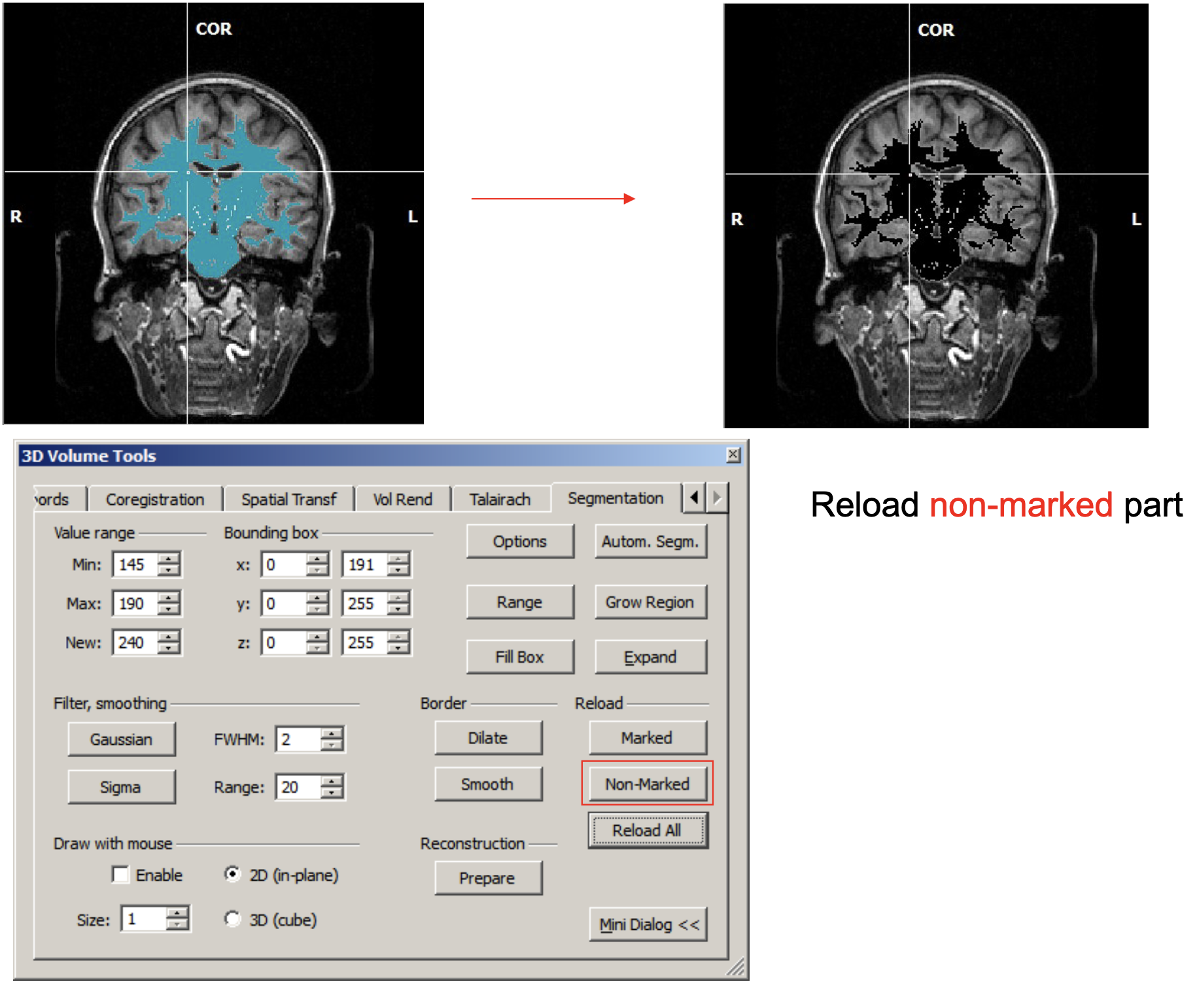This screenshot has width=1197, height=986.
Task: Apply the Gaussian filter button
Action: (121, 739)
